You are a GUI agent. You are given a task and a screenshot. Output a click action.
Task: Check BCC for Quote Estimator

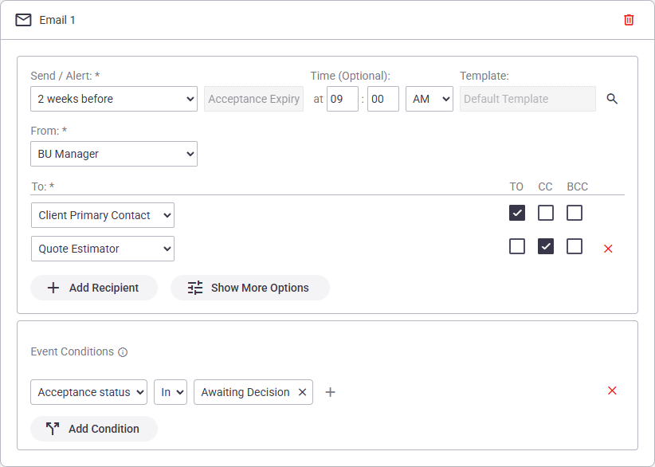coord(575,246)
